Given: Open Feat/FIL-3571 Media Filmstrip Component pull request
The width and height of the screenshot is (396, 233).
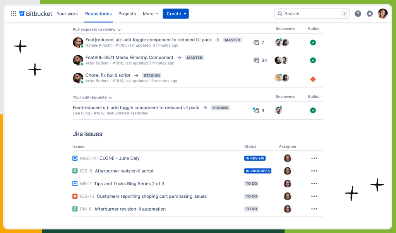Looking at the screenshot, I should click(129, 58).
